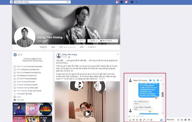
Task: Click the 메시지 보내기 send message button
Action: [x=106, y=41]
